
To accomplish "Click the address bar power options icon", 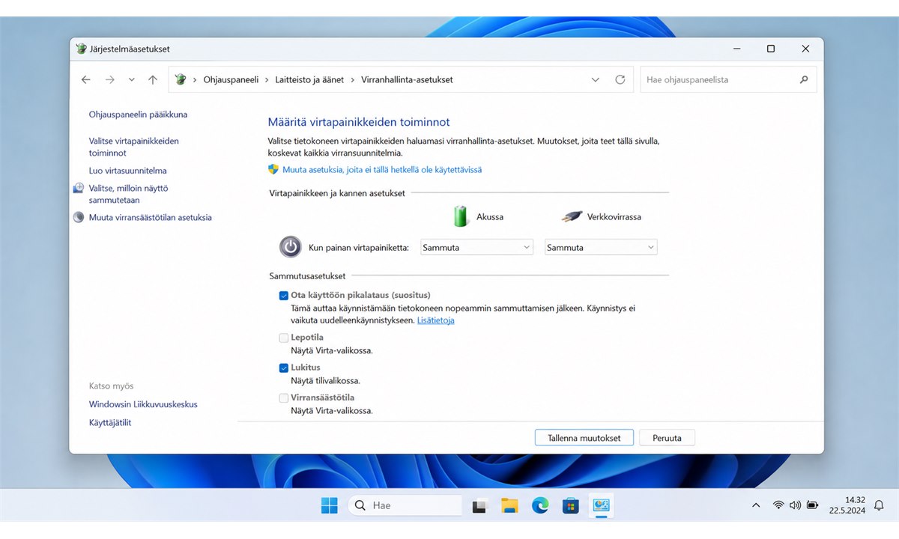I will click(181, 79).
